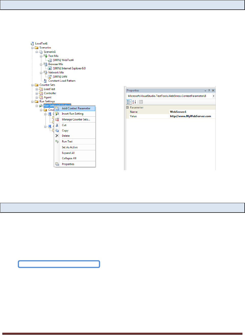The image size is (245, 335).
Task: Click the Network Mix node icon
Action: (x=45, y=72)
